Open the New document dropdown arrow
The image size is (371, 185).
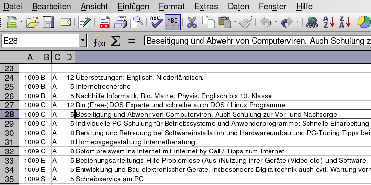(21, 22)
